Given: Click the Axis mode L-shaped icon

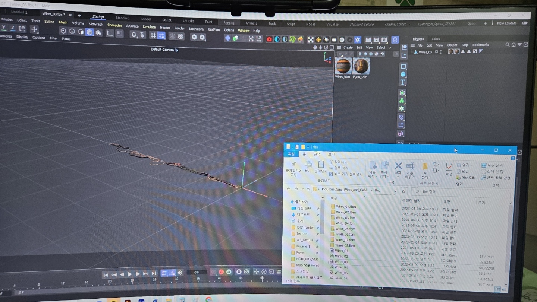Looking at the screenshot, I should point(110,33).
